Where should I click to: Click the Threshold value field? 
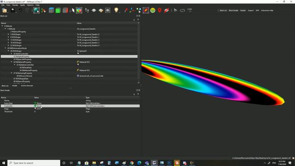click(59, 112)
